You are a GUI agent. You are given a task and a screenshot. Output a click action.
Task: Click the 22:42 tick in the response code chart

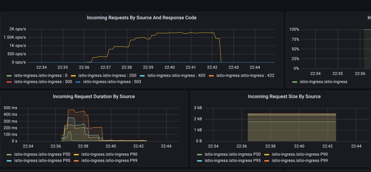tap(212, 67)
